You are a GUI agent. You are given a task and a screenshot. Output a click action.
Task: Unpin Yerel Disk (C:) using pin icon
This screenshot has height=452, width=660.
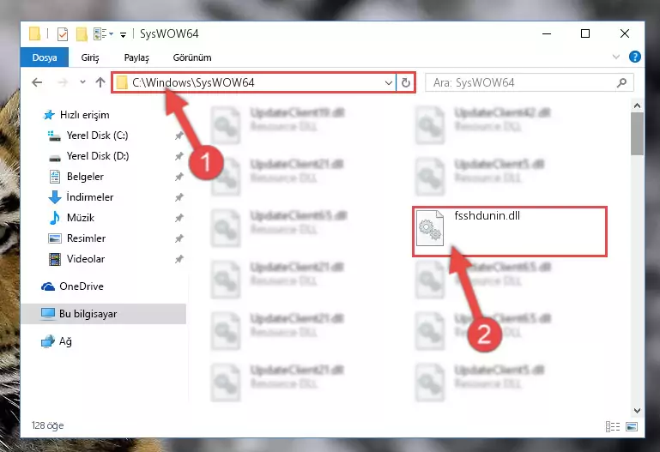point(179,136)
